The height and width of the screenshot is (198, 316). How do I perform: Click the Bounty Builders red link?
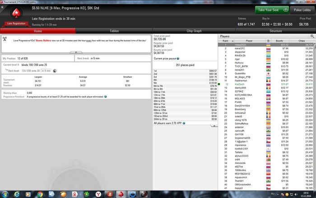click(x=43, y=41)
